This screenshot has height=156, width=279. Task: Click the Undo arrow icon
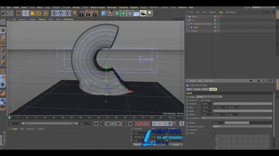pos(4,13)
